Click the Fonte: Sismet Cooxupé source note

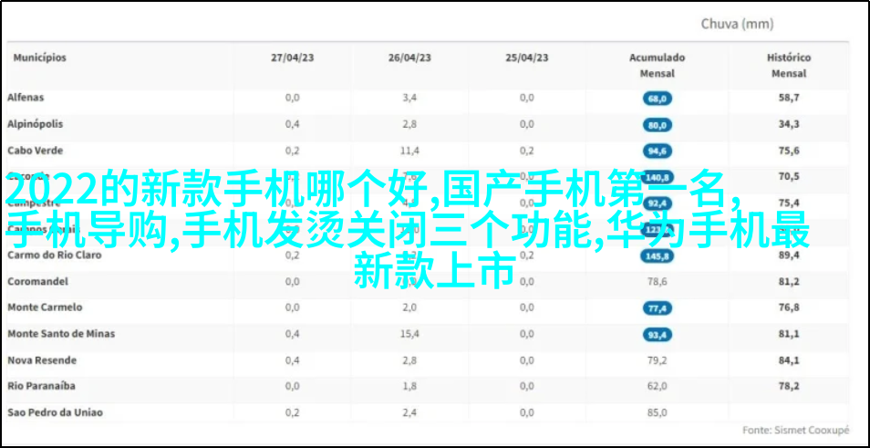[795, 431]
